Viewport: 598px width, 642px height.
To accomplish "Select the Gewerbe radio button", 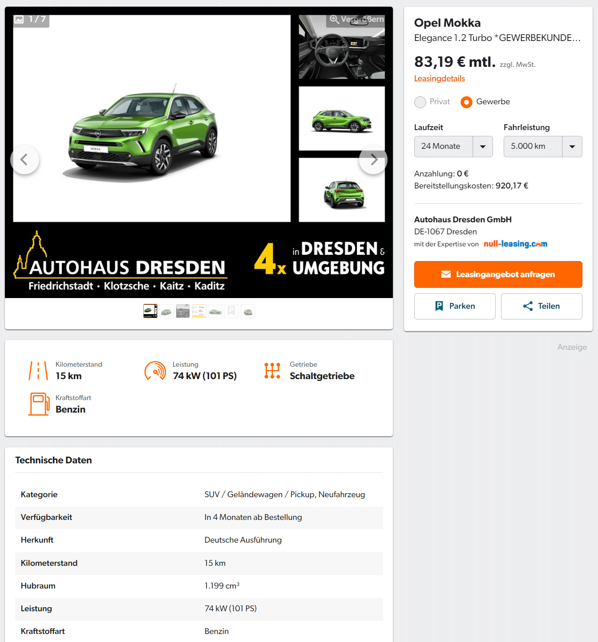I will [466, 102].
